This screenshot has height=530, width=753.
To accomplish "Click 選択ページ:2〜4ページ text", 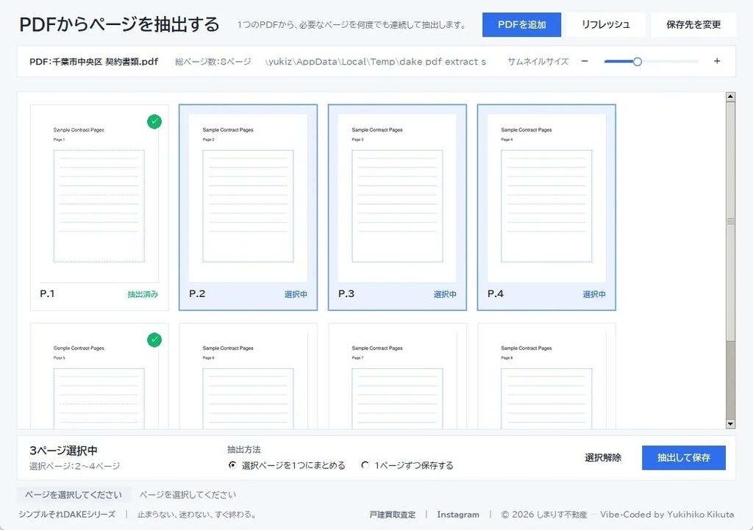I will pyautogui.click(x=74, y=465).
